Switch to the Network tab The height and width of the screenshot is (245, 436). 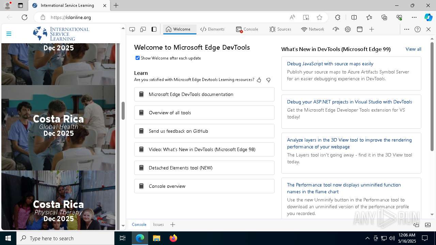click(x=313, y=29)
